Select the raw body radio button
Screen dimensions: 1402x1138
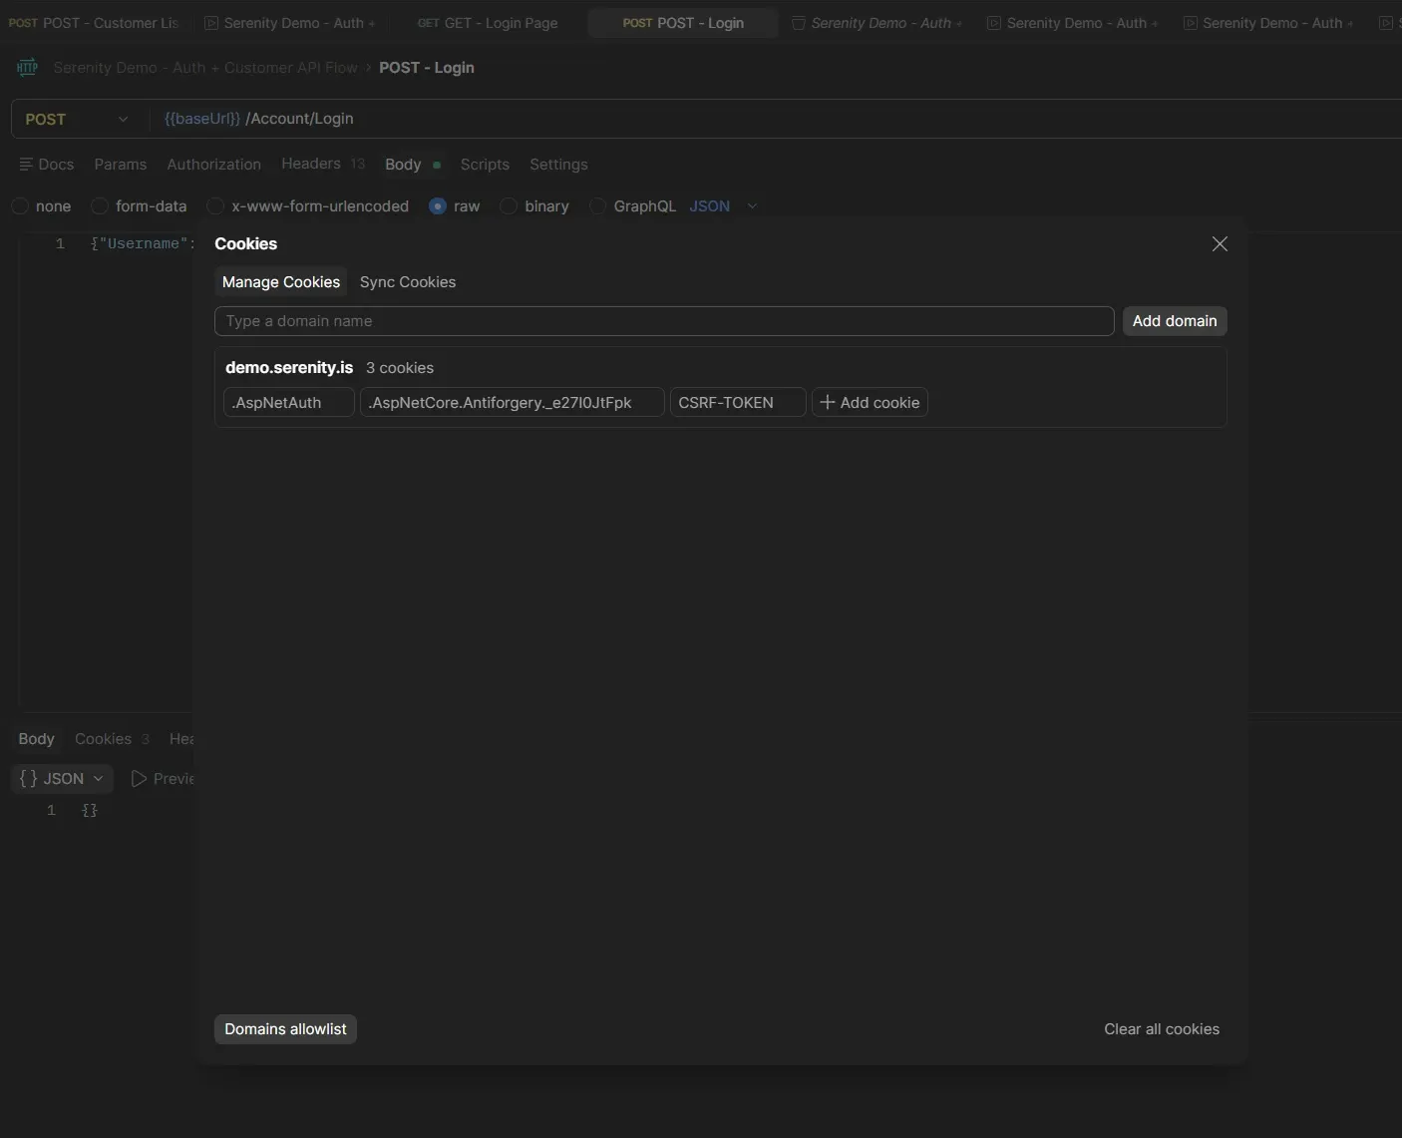[x=437, y=206]
